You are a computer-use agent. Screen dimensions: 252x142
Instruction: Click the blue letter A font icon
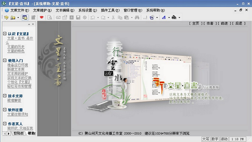pos(164,17)
